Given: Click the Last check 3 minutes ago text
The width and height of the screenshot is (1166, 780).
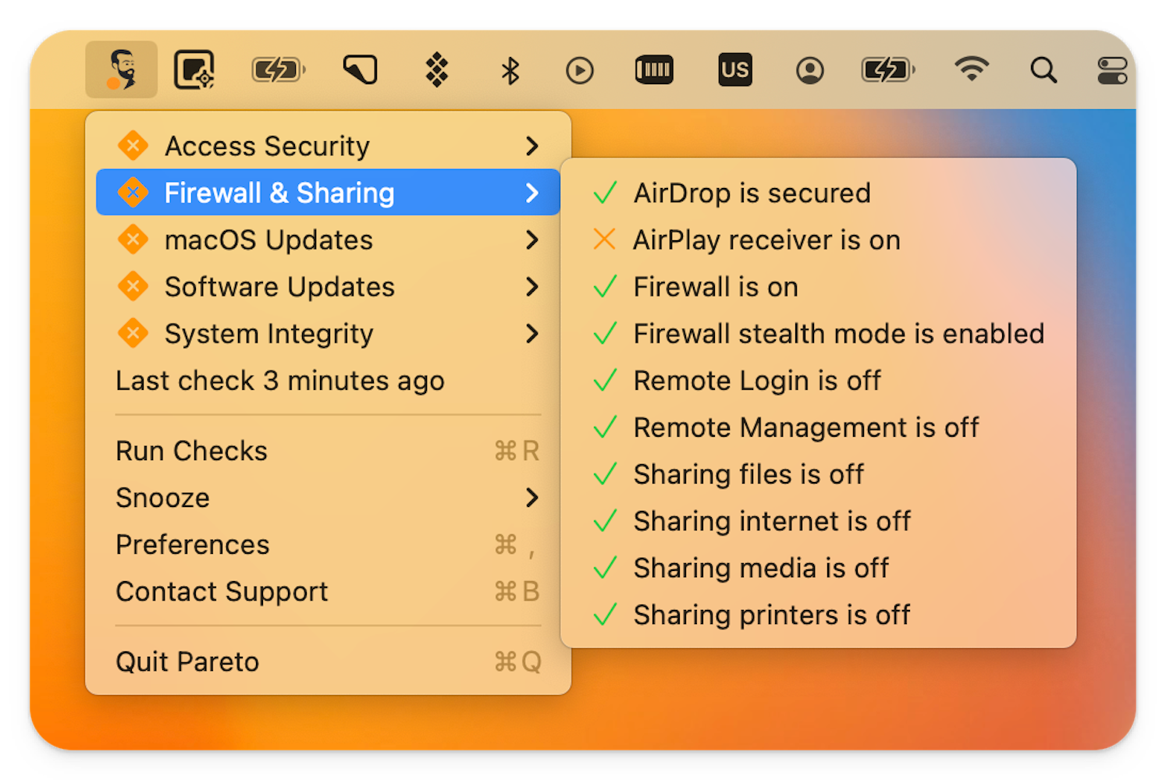Looking at the screenshot, I should tap(280, 381).
